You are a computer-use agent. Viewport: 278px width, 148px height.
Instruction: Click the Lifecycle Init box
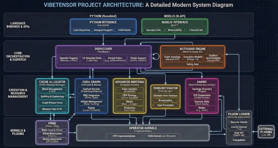(x=196, y=30)
